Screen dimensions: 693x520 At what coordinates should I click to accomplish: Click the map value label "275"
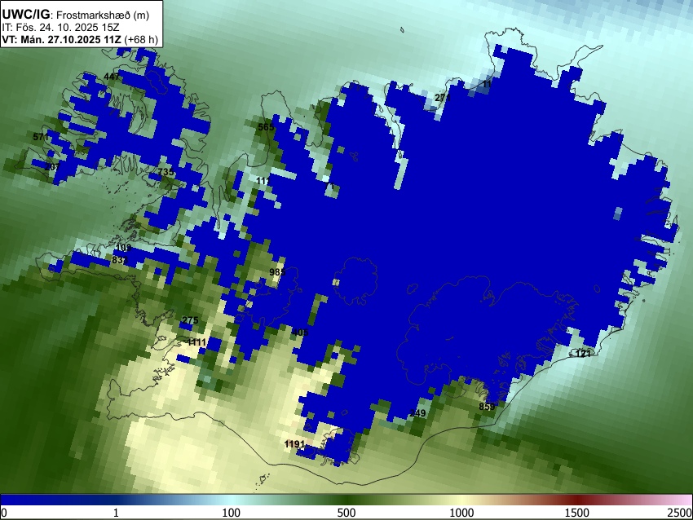point(190,320)
